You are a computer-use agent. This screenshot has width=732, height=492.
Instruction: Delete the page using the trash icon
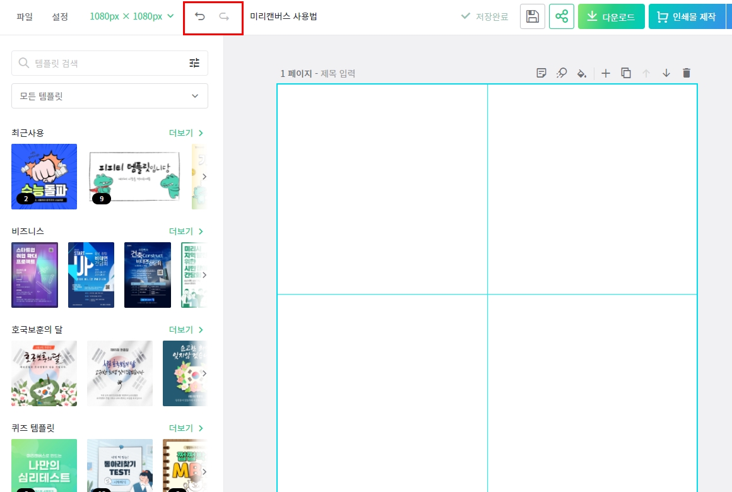point(687,73)
